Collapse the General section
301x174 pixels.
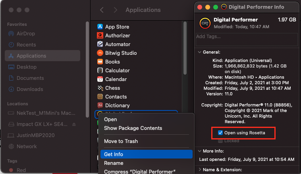[x=199, y=52]
